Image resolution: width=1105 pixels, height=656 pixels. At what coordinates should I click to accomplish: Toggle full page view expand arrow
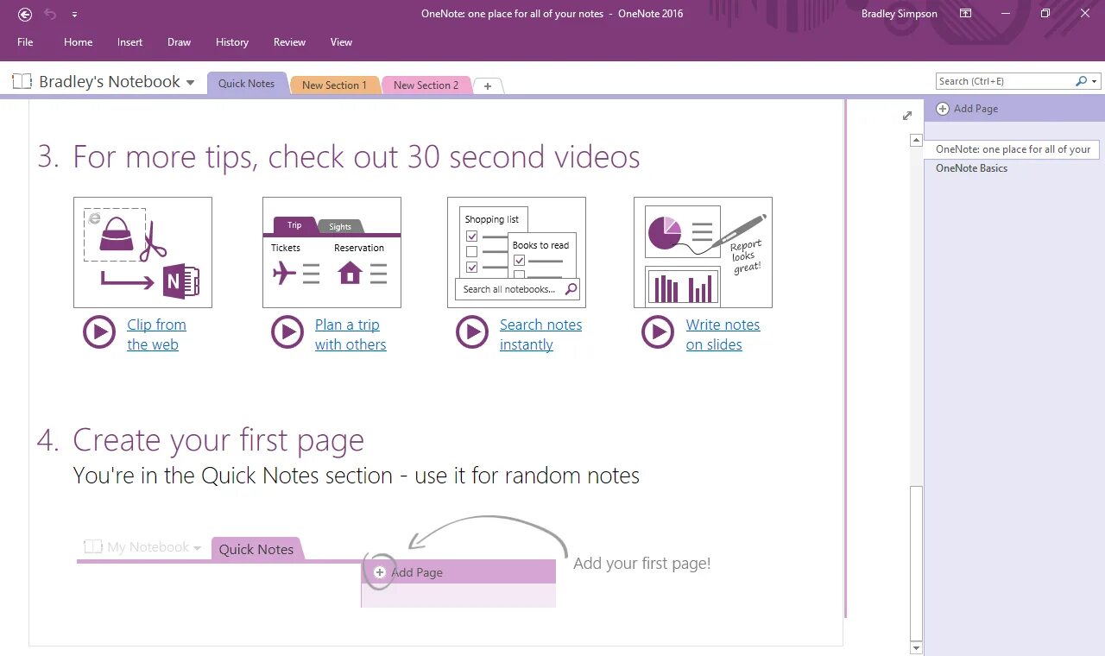(907, 116)
